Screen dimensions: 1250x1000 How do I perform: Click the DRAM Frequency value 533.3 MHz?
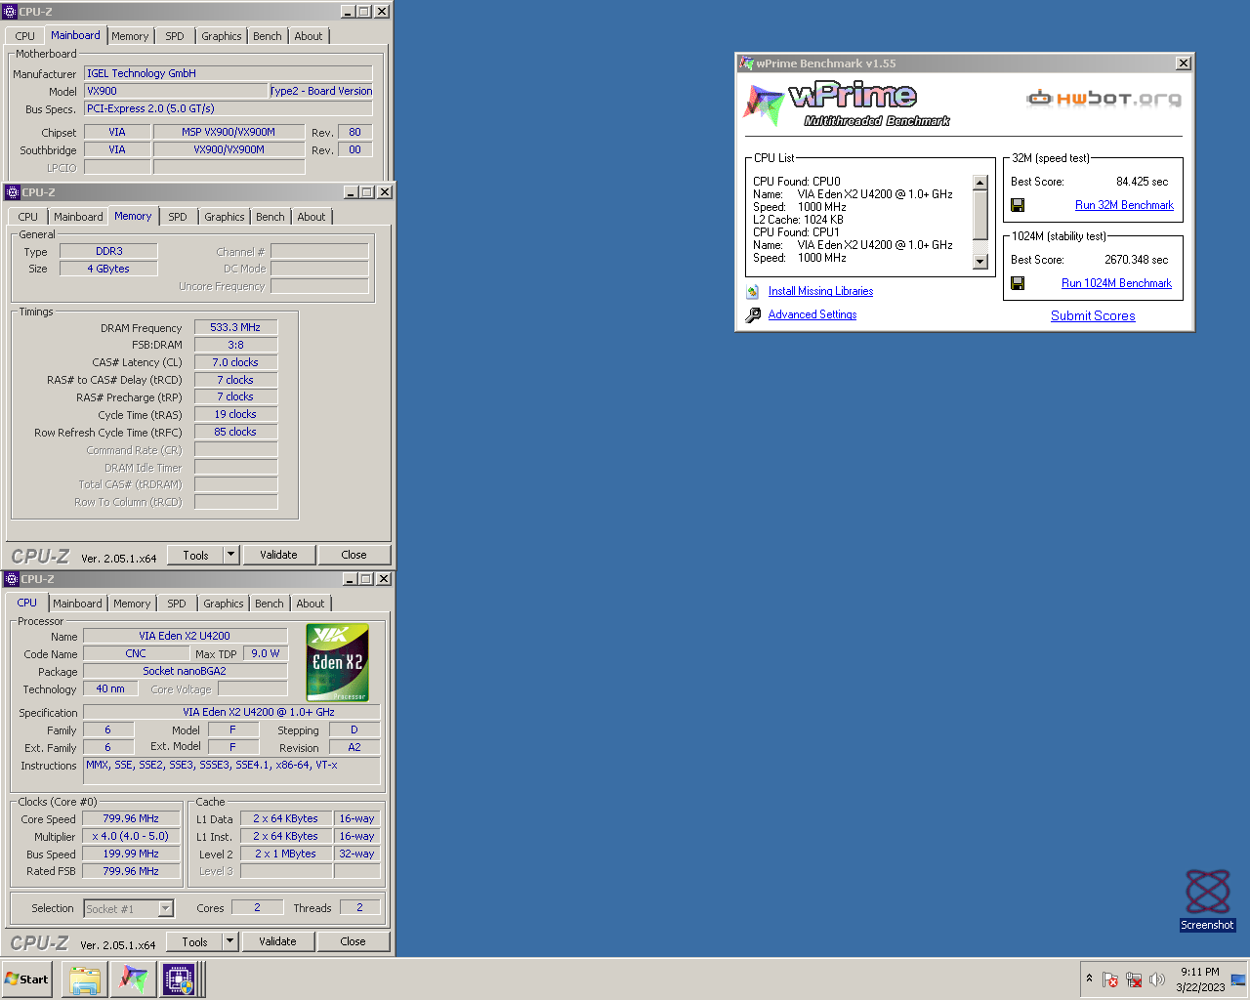[x=235, y=327]
